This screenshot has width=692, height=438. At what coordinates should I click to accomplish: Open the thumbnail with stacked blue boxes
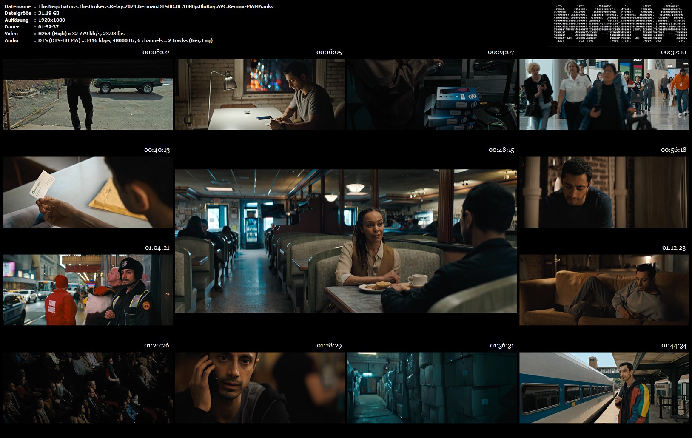coord(432,94)
